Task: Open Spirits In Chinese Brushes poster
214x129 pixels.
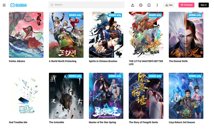Action: [106, 35]
